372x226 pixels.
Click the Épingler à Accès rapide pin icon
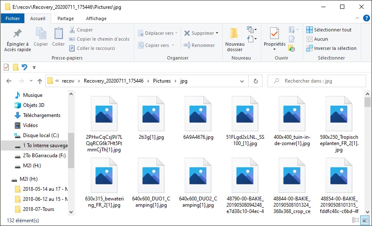tap(17, 34)
